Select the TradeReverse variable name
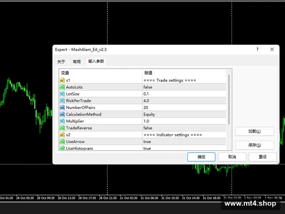Image resolution: width=285 pixels, height=214 pixels. (x=79, y=128)
